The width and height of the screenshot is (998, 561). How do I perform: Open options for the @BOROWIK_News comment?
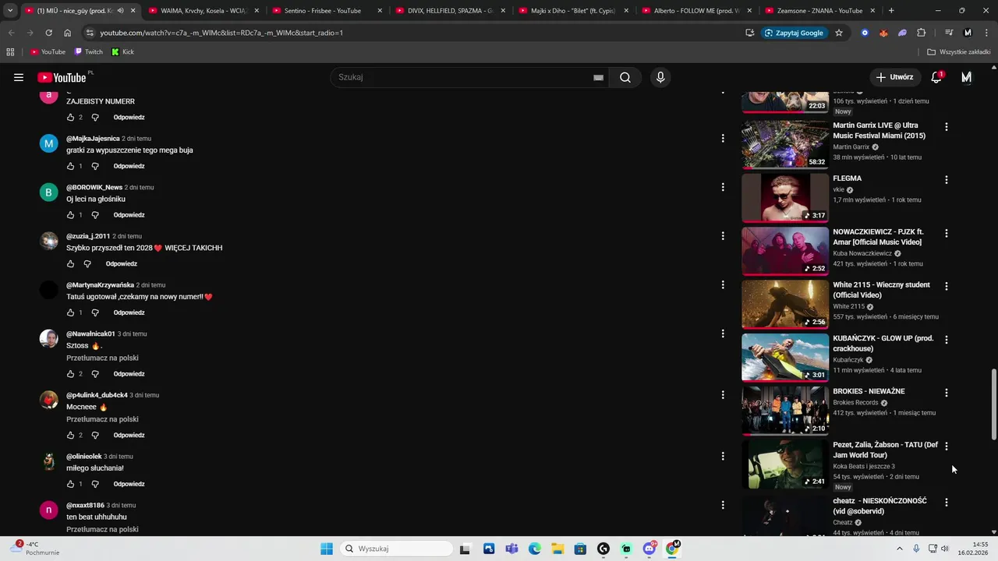[x=723, y=187]
